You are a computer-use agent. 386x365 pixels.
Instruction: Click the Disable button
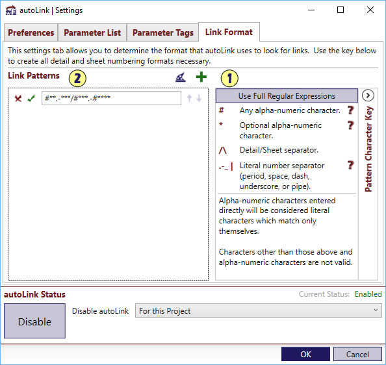point(34,321)
